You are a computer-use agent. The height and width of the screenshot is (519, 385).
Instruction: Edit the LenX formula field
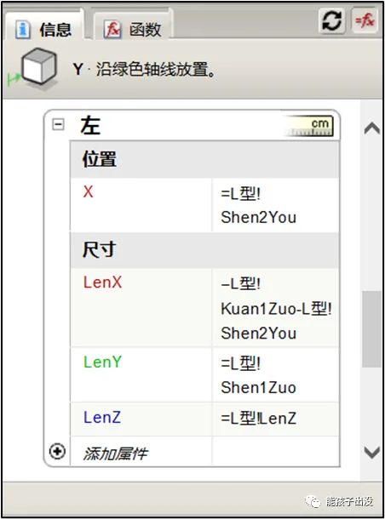coord(276,308)
